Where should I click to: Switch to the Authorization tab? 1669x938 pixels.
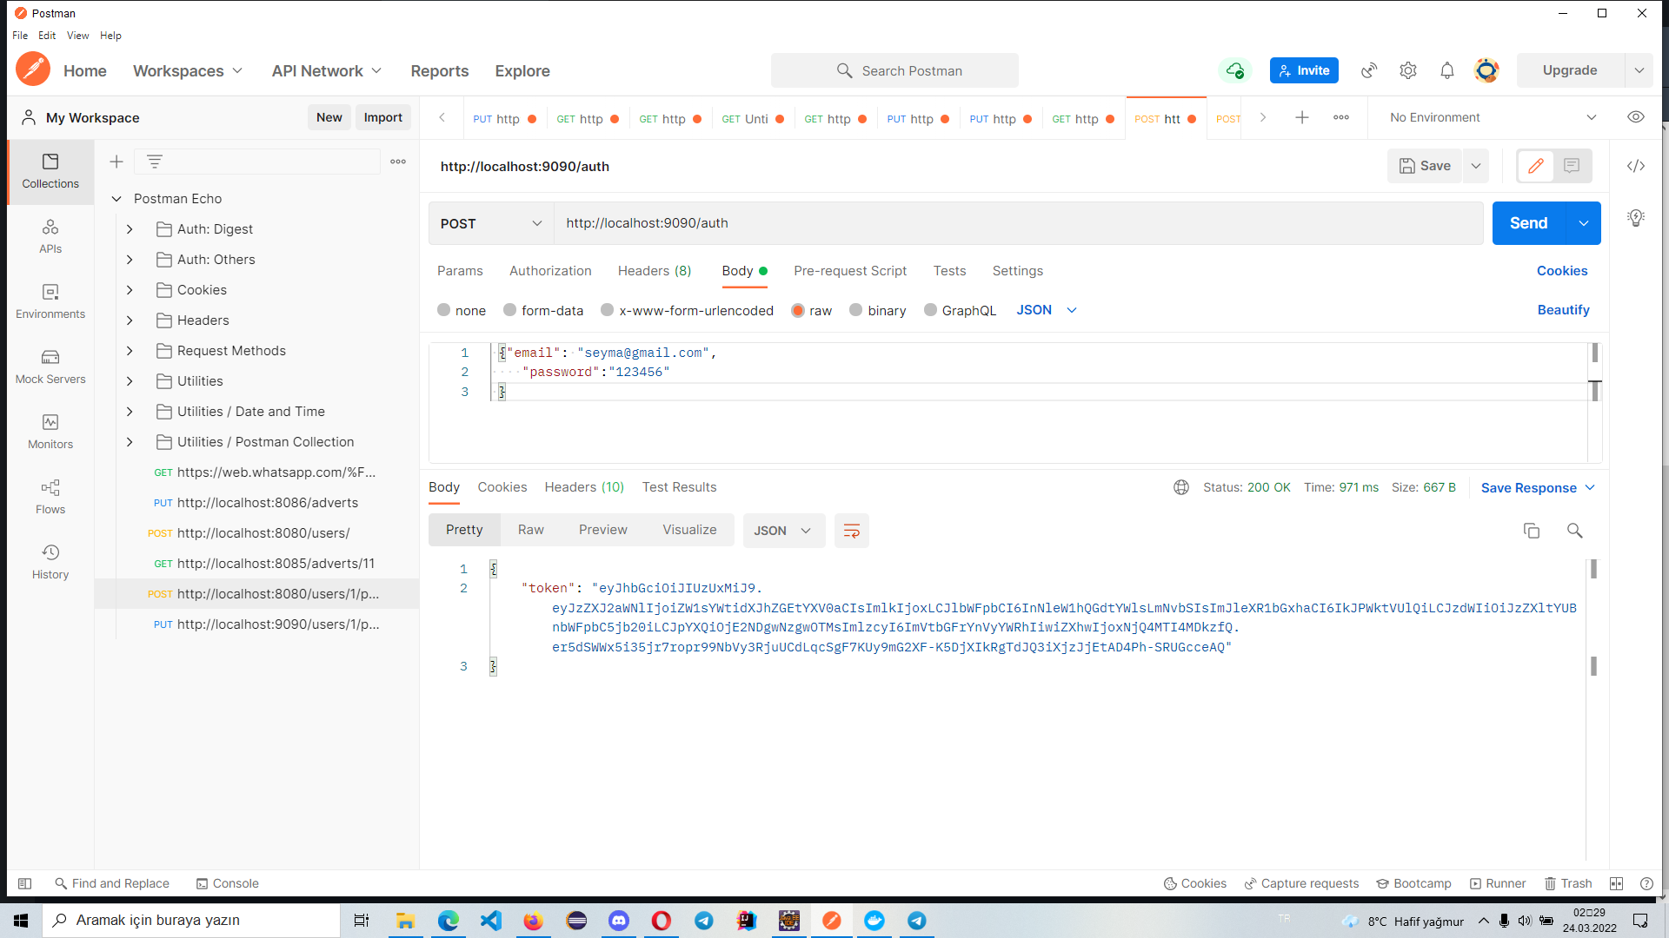(x=550, y=271)
